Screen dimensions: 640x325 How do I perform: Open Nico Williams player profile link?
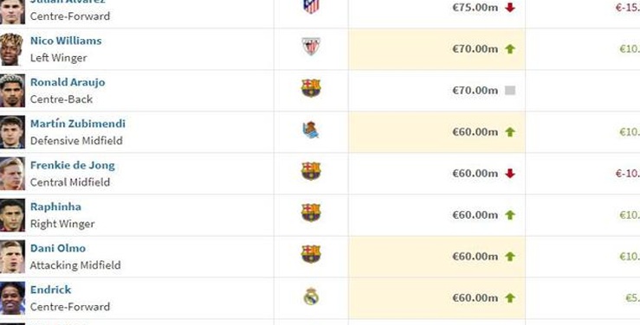[x=66, y=41]
